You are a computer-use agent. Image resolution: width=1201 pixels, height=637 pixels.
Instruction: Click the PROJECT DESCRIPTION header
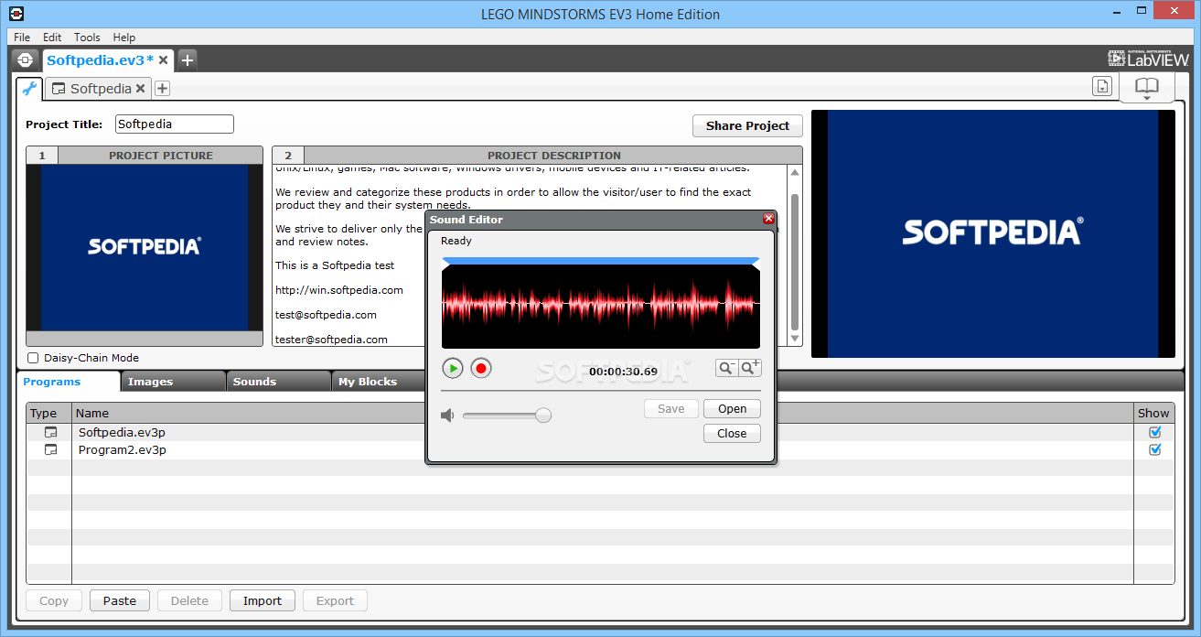(x=554, y=156)
